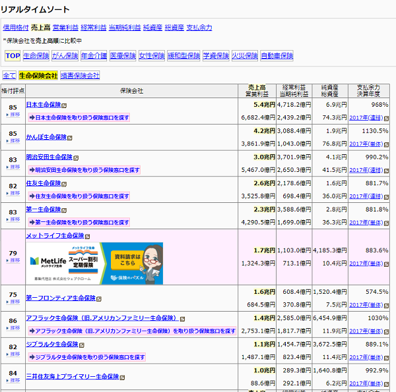Click icon after 2017年(単体) in 三井住友海上プライマリー row
The image size is (396, 392).
click(x=386, y=384)
